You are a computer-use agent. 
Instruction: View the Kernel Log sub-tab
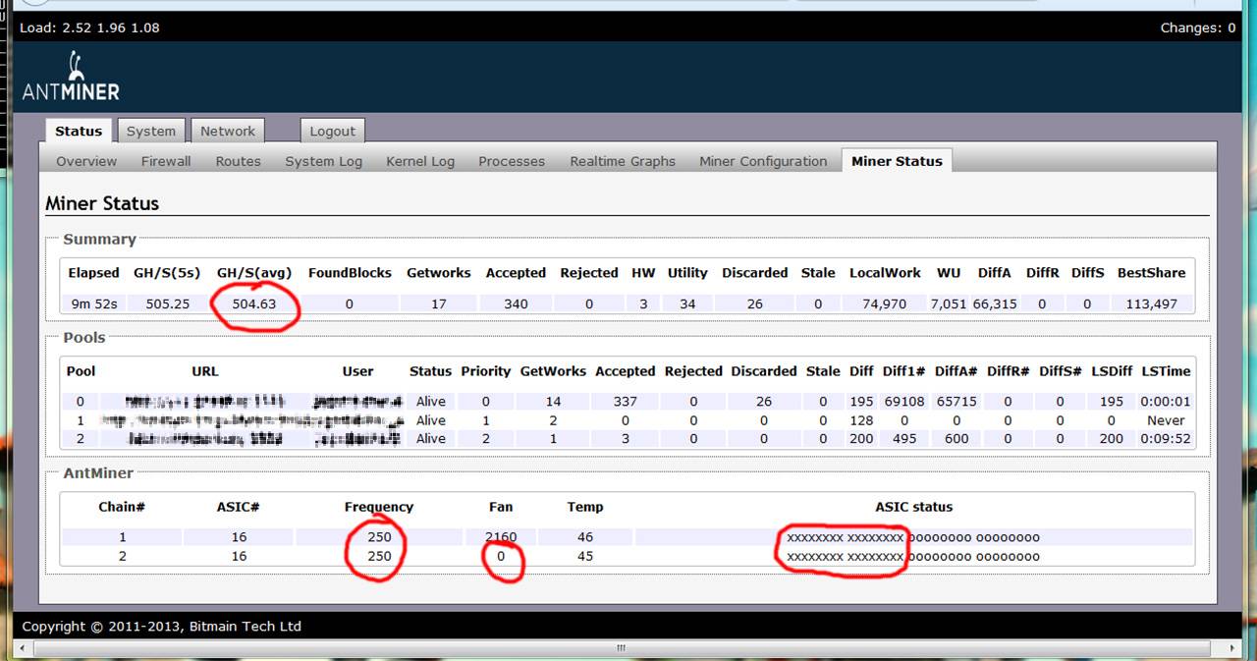420,161
